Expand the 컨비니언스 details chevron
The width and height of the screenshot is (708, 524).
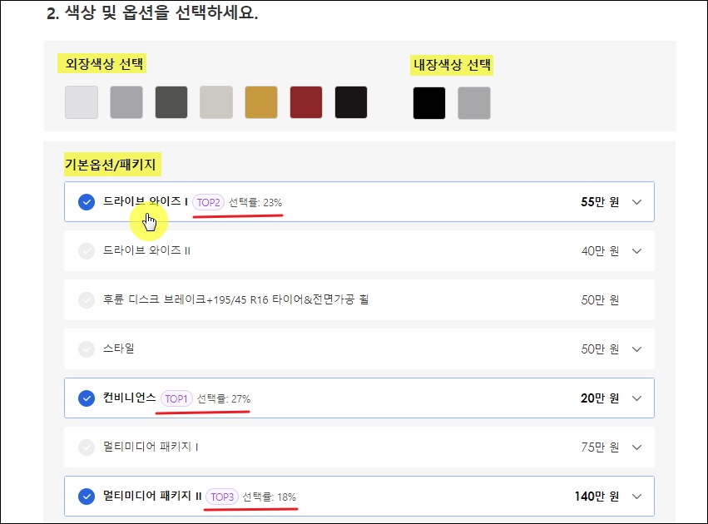pos(636,398)
